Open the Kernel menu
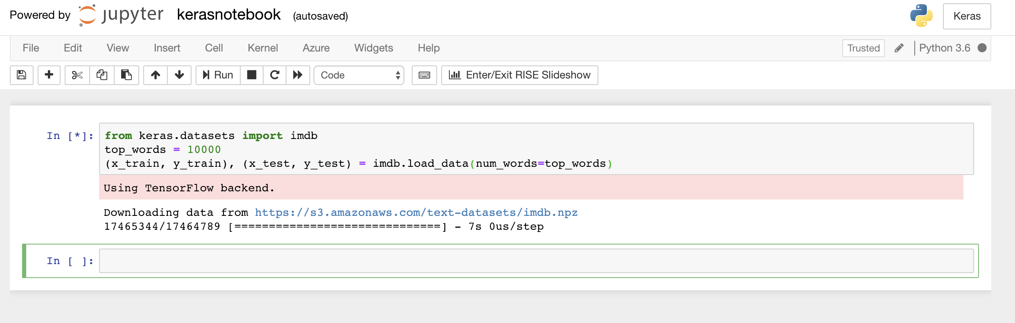The width and height of the screenshot is (1015, 323). click(263, 48)
